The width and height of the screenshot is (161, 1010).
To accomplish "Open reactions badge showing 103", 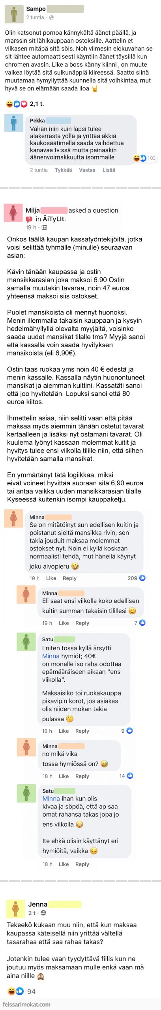I will coord(145,158).
